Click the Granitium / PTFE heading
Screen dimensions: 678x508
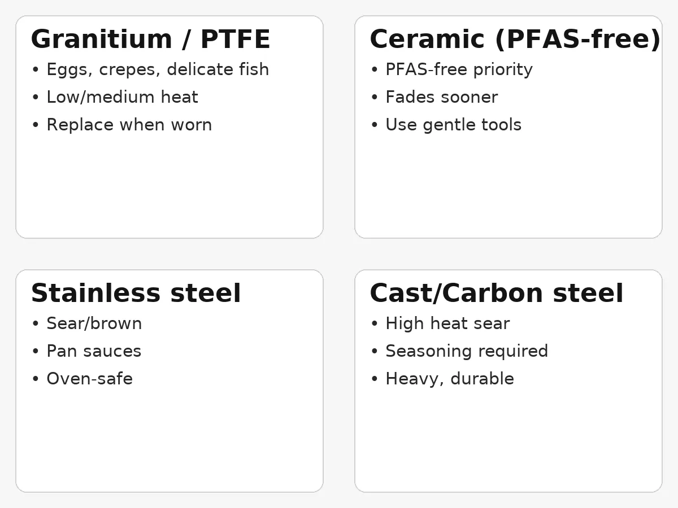150,40
